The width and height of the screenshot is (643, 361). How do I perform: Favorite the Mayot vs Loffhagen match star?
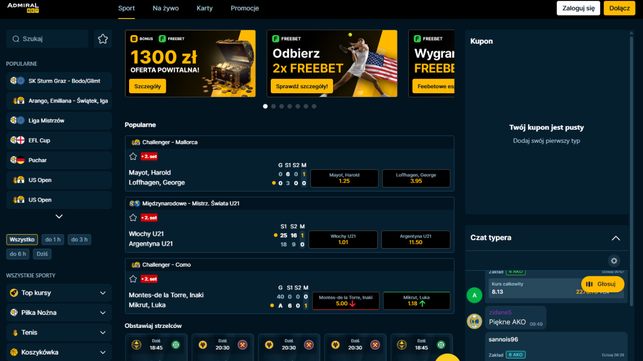(133, 156)
